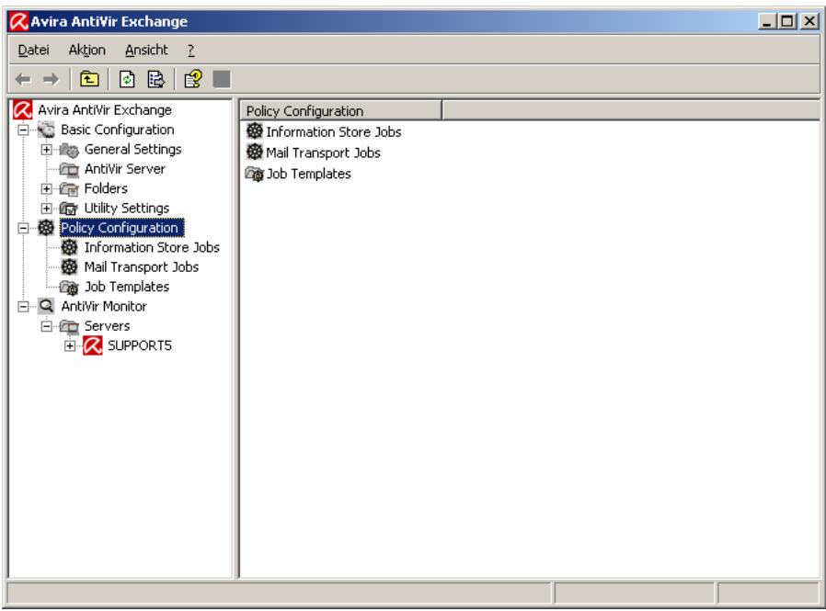Click the Basic Configuration icon in tree

click(46, 130)
